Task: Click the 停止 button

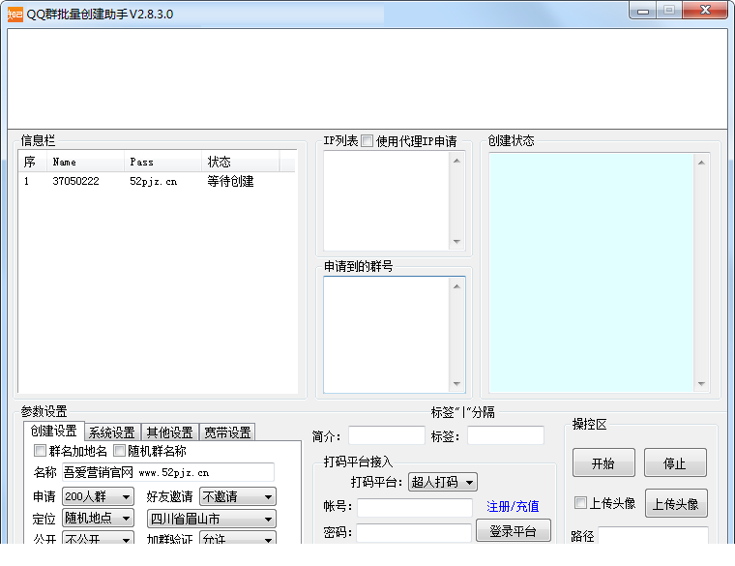Action: [675, 463]
